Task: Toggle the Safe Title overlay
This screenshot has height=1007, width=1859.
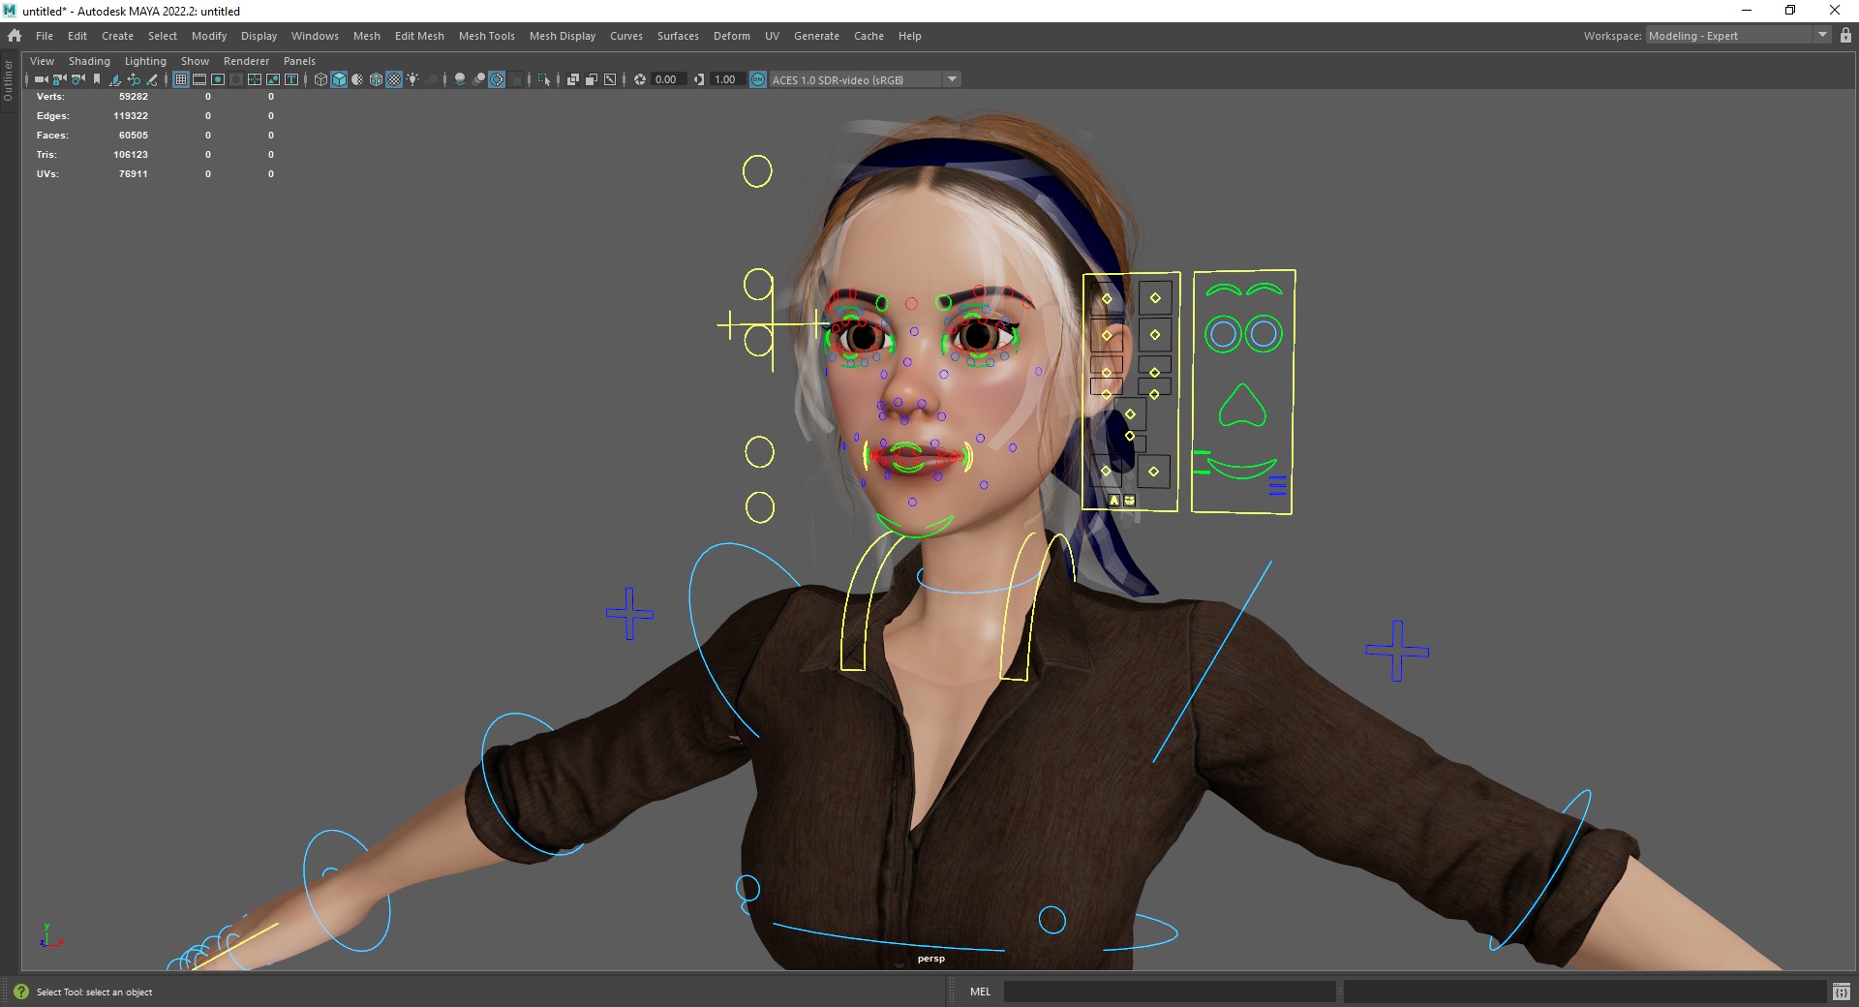Action: tap(291, 79)
